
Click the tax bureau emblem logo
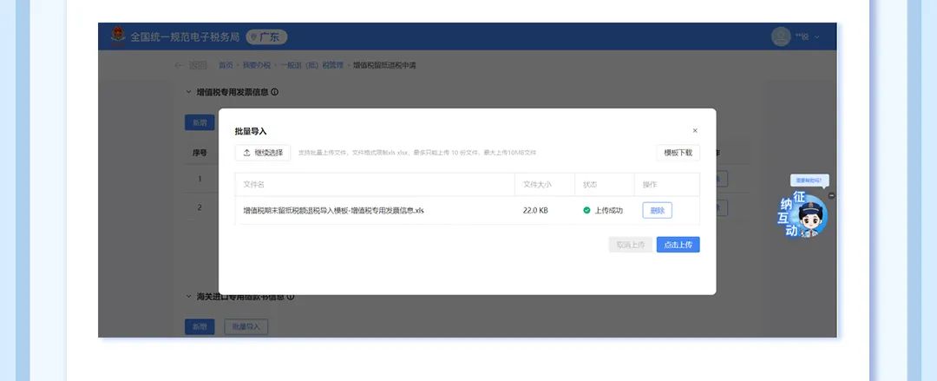(x=118, y=36)
